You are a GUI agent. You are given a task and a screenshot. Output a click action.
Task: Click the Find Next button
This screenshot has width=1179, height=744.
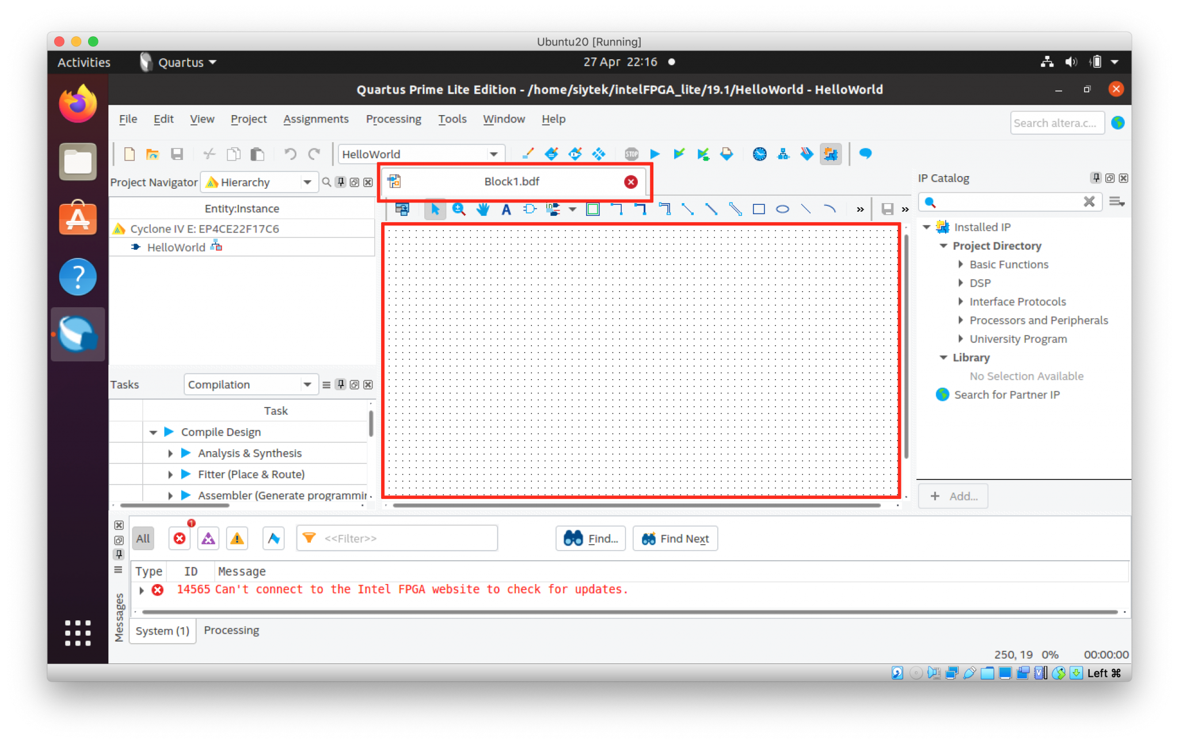(675, 538)
